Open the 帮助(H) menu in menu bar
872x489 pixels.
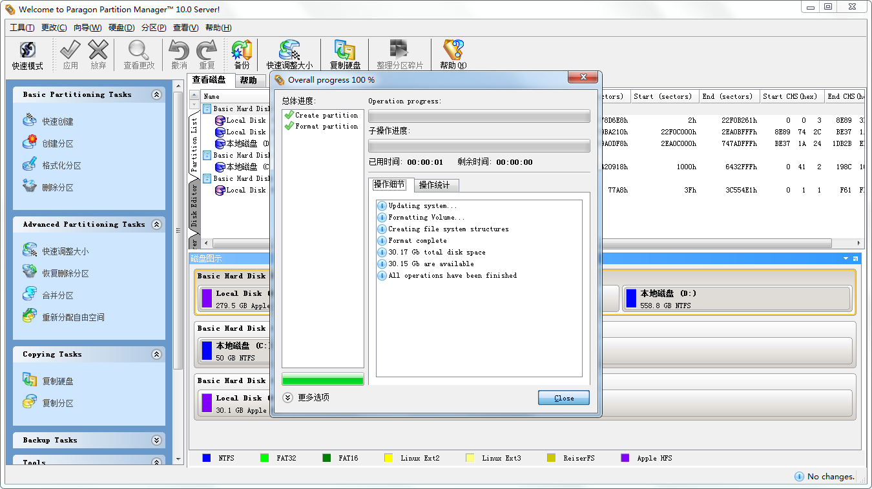coord(218,27)
